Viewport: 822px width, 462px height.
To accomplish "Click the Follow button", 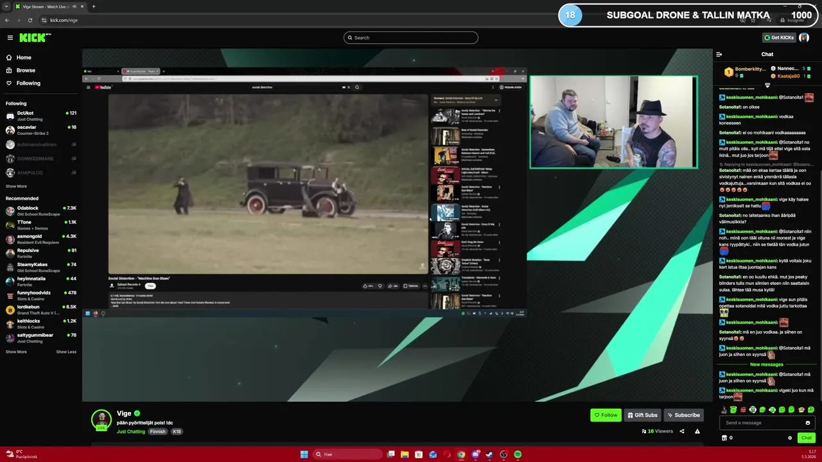I will (606, 415).
